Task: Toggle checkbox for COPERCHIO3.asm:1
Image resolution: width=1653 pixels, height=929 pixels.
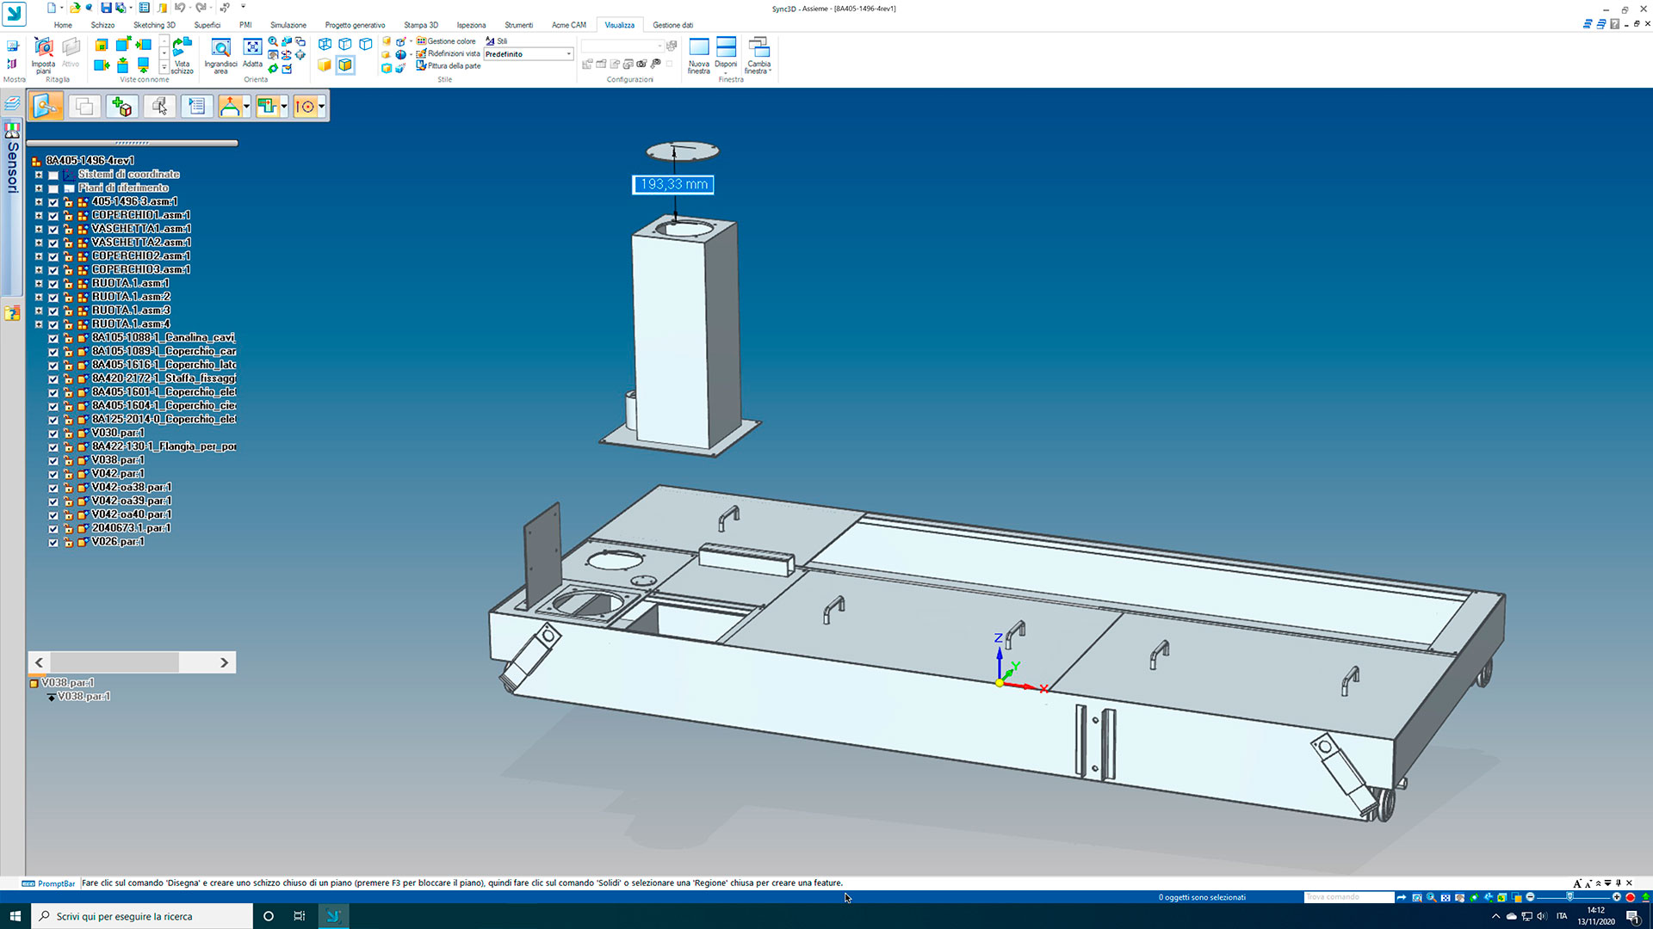Action: 53,270
